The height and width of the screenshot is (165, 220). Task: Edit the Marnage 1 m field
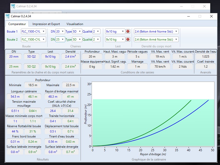[x=137, y=67]
